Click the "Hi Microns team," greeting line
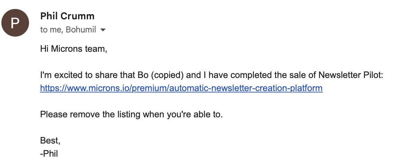 click(74, 49)
